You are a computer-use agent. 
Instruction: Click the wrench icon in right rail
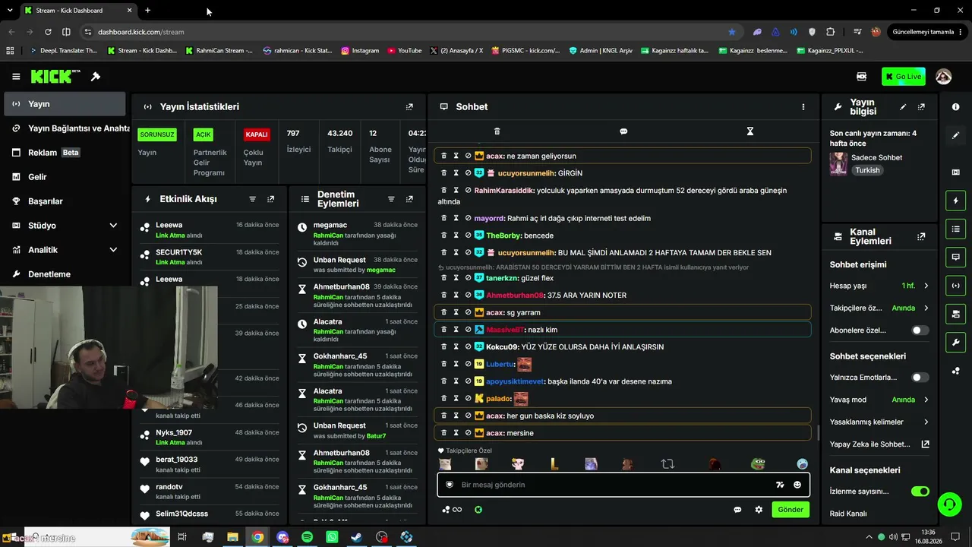(x=955, y=343)
